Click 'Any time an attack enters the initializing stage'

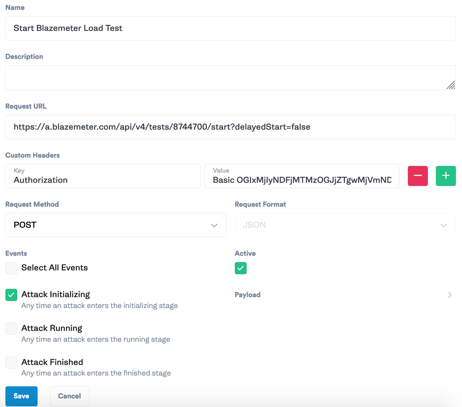click(99, 306)
